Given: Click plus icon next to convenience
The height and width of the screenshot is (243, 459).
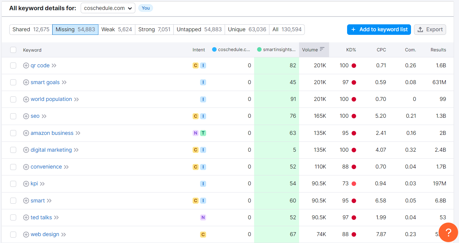Looking at the screenshot, I should coord(26,167).
